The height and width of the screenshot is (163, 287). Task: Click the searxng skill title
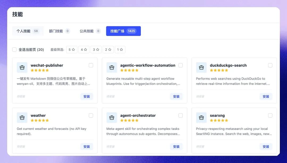[x=217, y=116]
